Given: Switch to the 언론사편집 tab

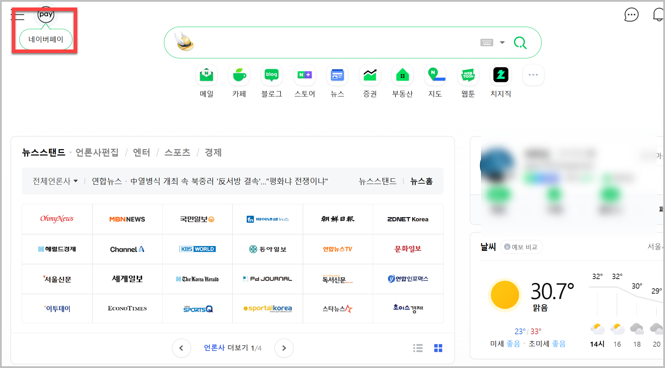Looking at the screenshot, I should tap(97, 153).
